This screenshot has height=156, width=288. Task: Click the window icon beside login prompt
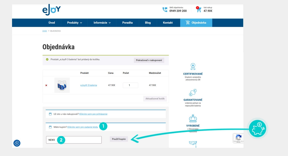click(50, 114)
